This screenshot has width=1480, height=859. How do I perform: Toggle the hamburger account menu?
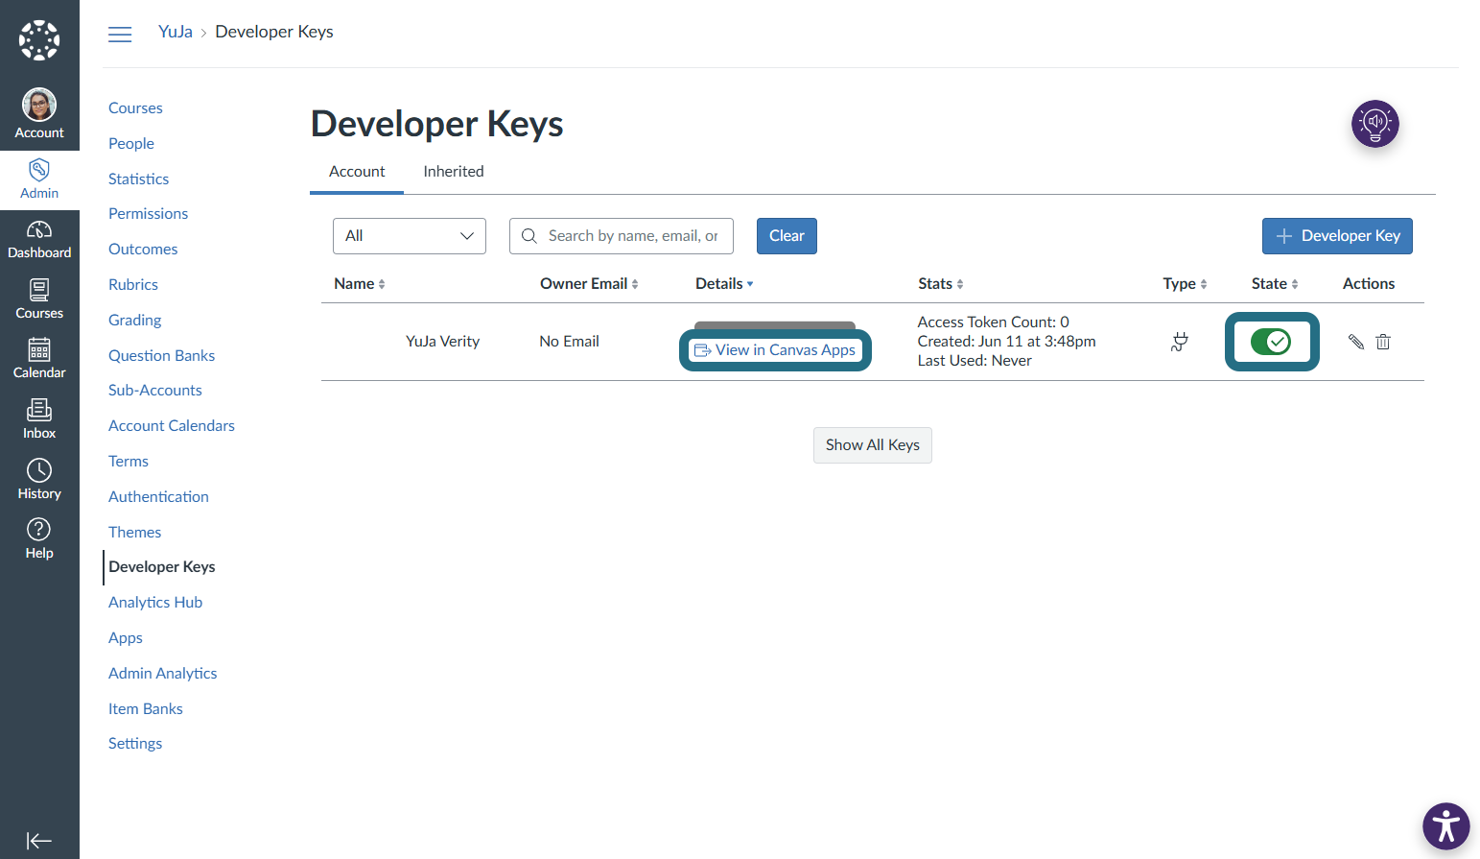click(x=120, y=35)
